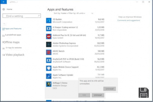The height and width of the screenshot is (102, 153).
Task: Click the back arrow button
Action: click(4, 2)
